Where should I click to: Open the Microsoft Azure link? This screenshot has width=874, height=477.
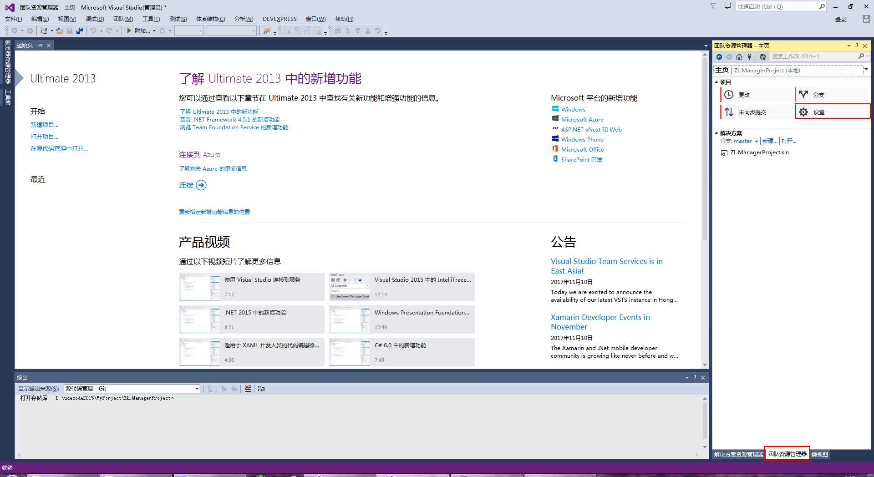[x=582, y=119]
